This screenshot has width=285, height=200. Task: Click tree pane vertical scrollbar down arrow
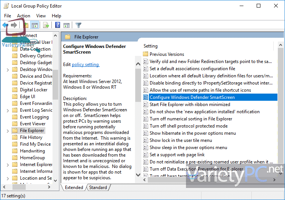click(56, 181)
